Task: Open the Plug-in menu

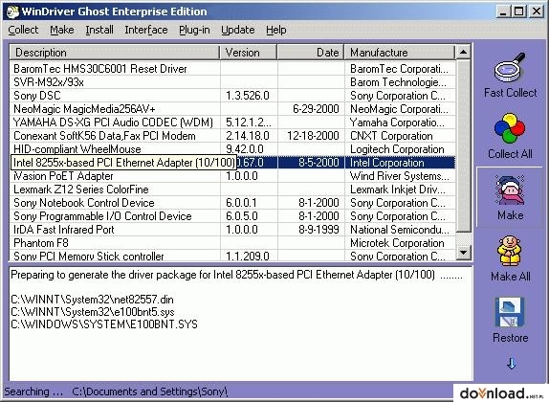Action: coord(194,30)
